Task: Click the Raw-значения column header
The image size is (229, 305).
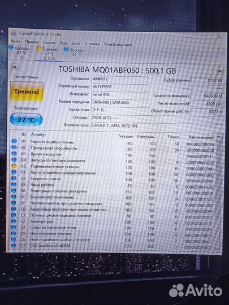Action: click(201, 137)
